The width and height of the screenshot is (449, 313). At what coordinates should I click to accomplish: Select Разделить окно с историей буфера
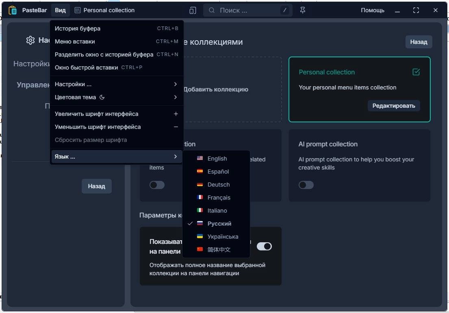[117, 54]
